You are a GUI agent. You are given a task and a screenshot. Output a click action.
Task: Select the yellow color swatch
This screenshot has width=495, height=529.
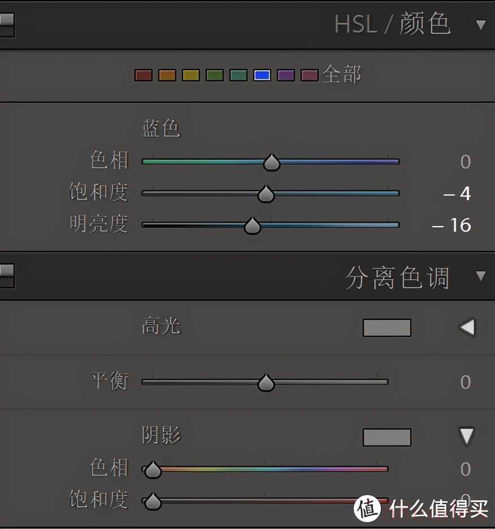(x=191, y=75)
